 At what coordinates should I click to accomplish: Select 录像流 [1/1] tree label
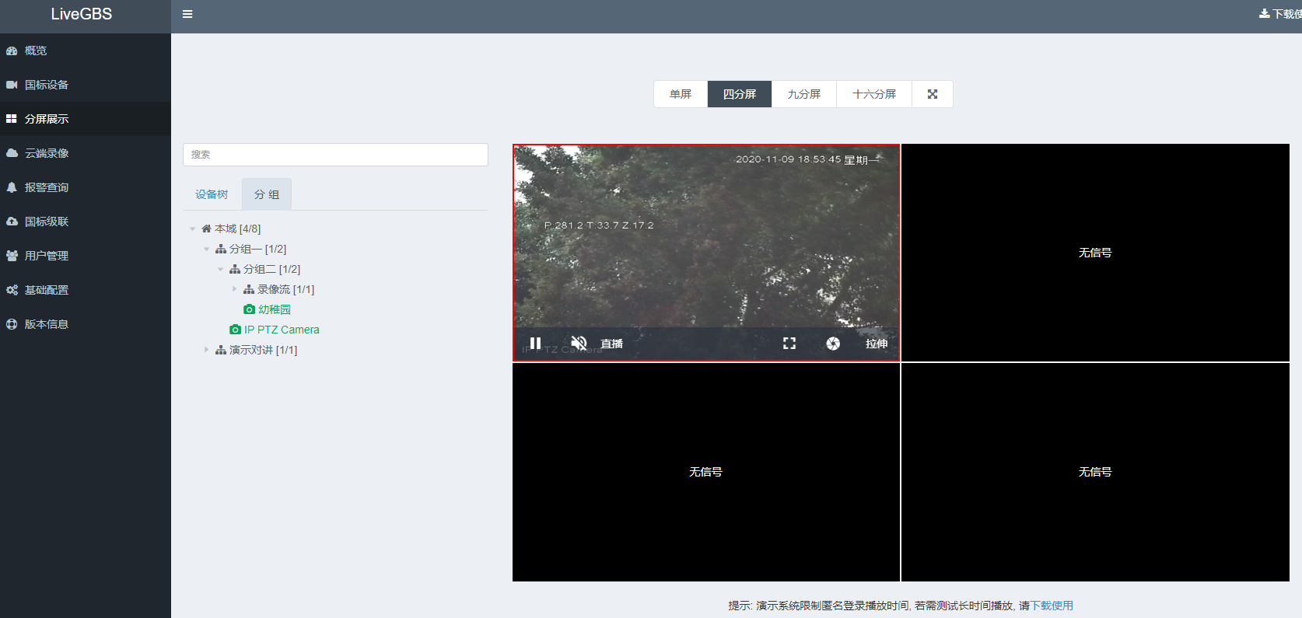coord(286,289)
